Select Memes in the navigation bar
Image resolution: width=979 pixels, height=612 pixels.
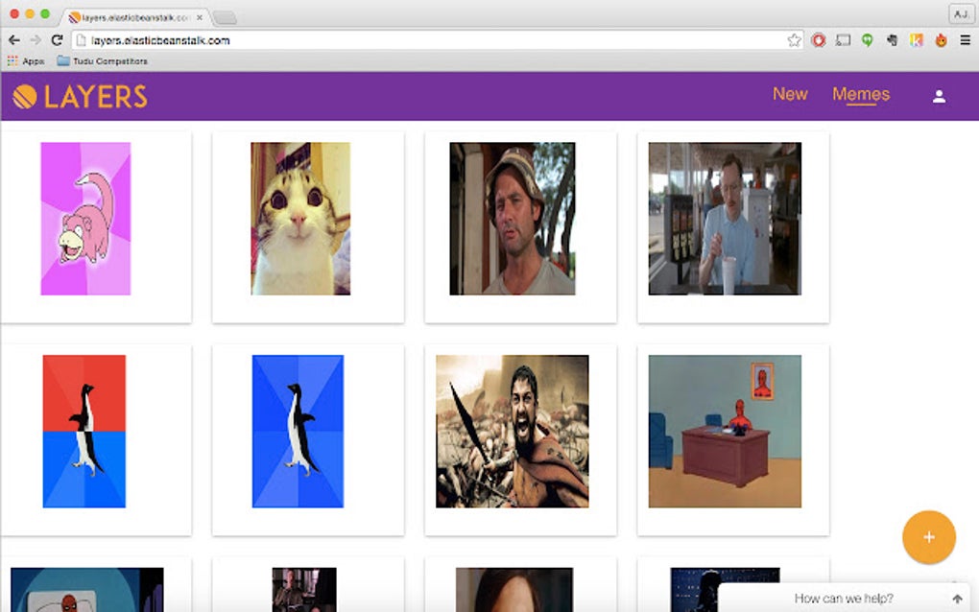[x=862, y=94]
